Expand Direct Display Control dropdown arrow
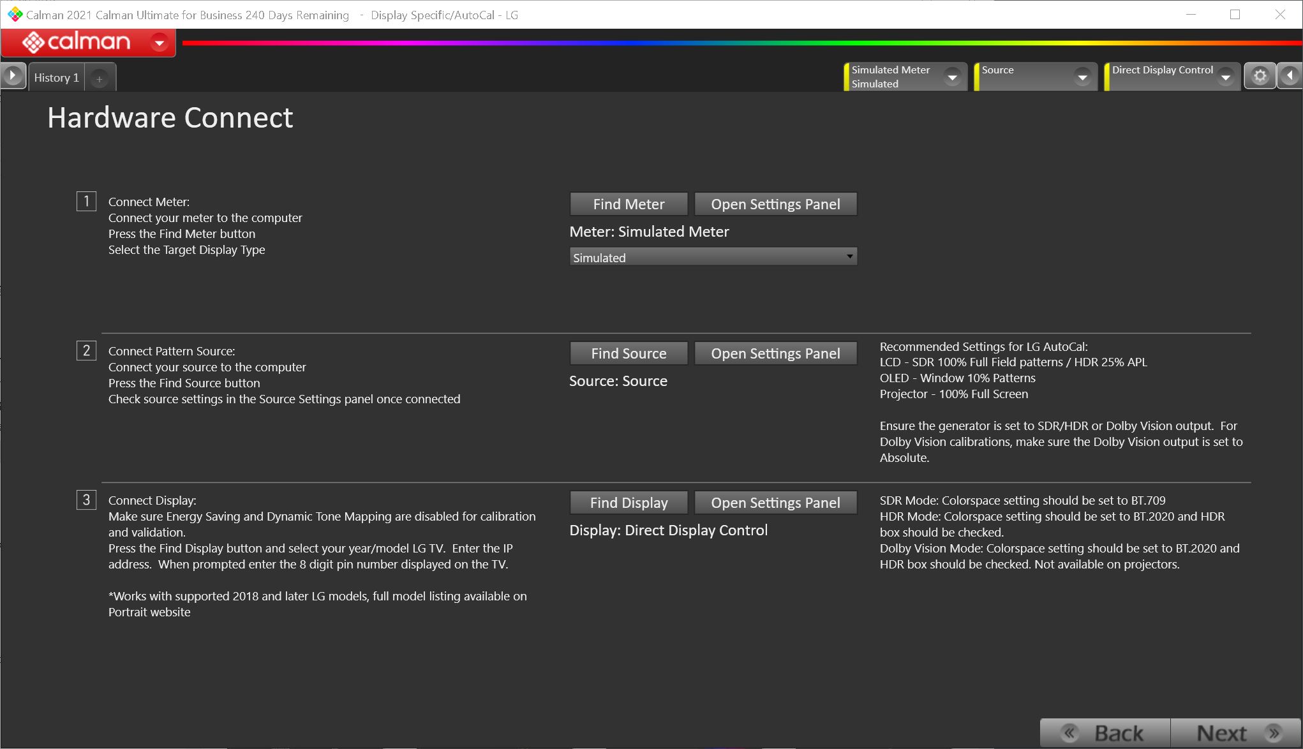This screenshot has height=749, width=1303. click(x=1225, y=77)
